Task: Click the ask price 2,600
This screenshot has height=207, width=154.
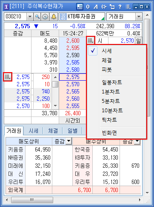Action: pyautogui.click(x=73, y=41)
